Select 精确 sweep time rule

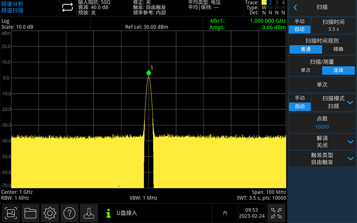[338, 49]
